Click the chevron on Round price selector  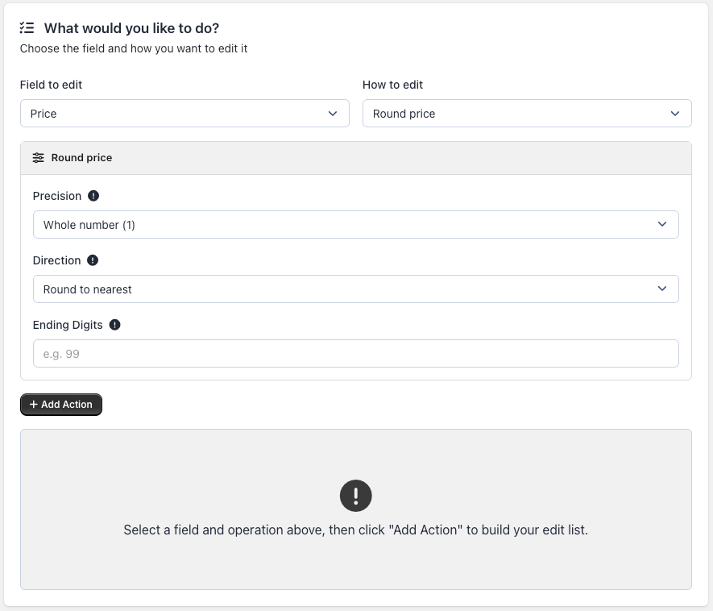[675, 114]
